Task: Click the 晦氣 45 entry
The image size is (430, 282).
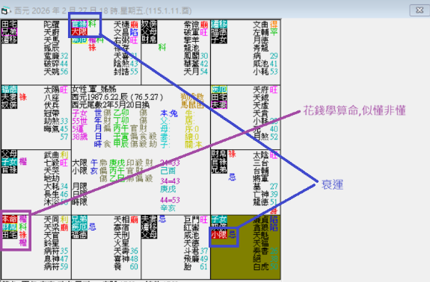Action: coord(56,129)
